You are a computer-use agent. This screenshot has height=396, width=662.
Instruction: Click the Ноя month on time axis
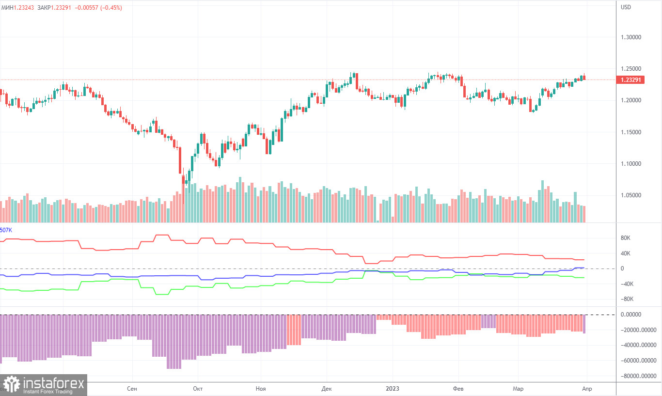tap(261, 389)
